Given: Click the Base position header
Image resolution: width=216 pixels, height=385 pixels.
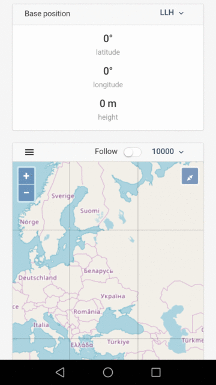Looking at the screenshot, I should 47,13.
